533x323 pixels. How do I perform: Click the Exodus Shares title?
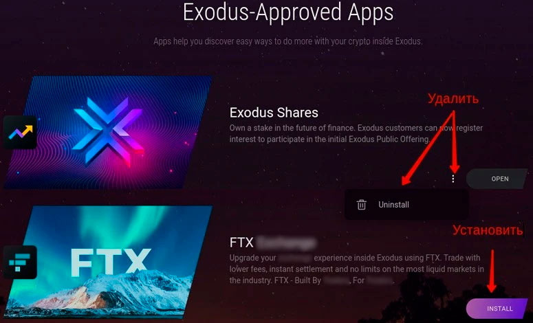click(x=274, y=113)
